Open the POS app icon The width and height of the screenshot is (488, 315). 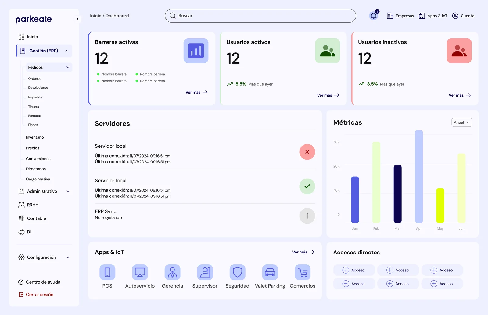point(107,272)
